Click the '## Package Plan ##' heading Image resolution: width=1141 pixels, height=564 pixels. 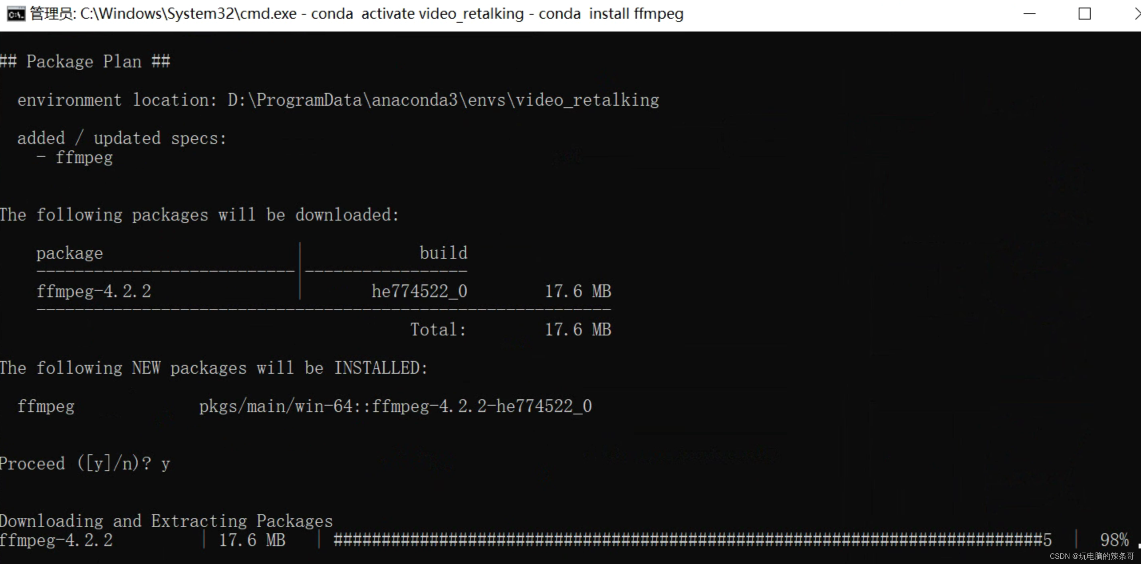click(85, 61)
